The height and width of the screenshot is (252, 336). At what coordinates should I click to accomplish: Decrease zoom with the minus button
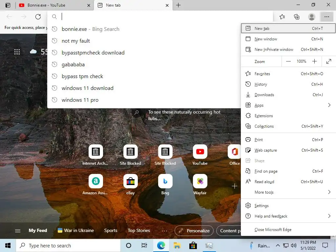pyautogui.click(x=288, y=61)
